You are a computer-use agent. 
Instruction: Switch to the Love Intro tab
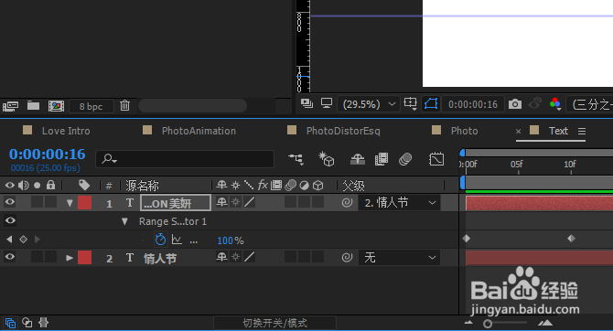[66, 131]
